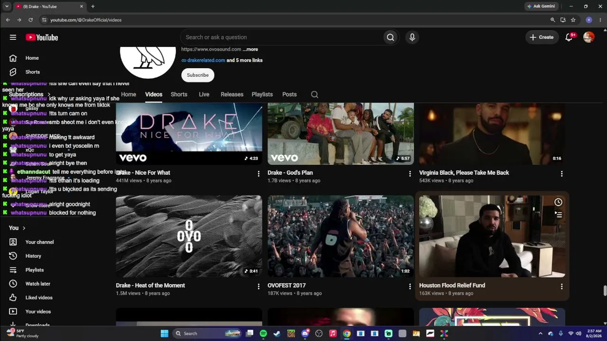View site information icon in address bar
Viewport: 607px width, 341px height.
44,20
